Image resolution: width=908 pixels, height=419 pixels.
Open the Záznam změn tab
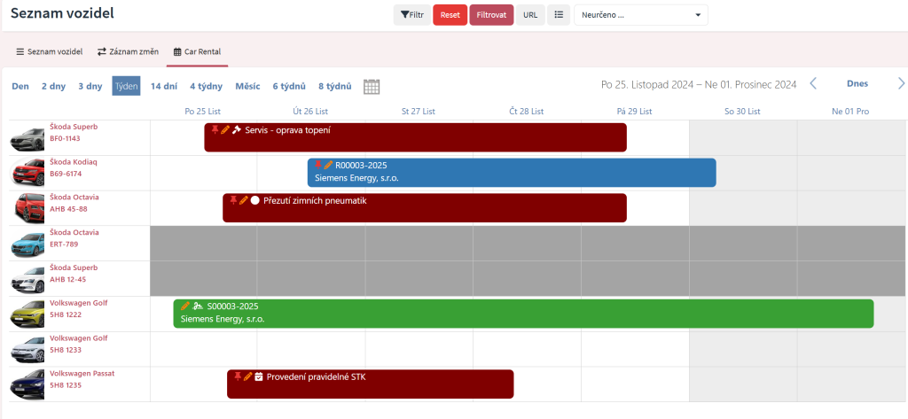point(128,51)
